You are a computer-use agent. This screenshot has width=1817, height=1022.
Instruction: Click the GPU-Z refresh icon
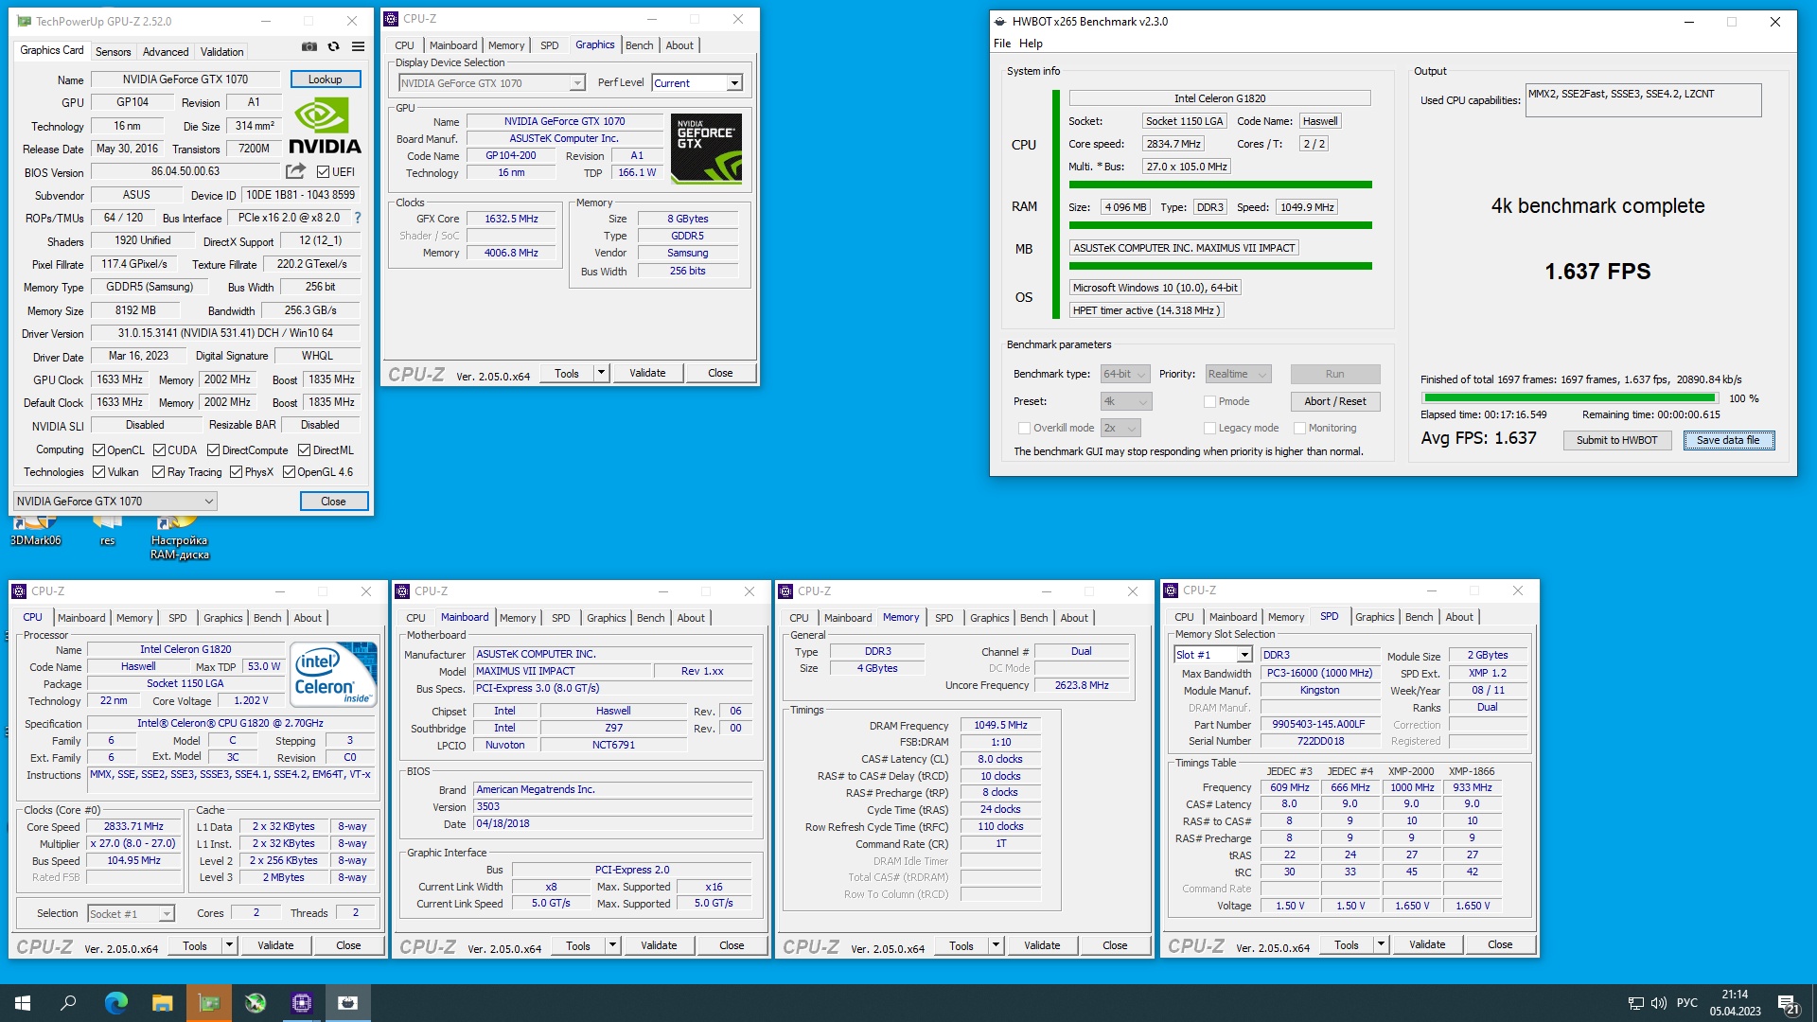(x=333, y=46)
